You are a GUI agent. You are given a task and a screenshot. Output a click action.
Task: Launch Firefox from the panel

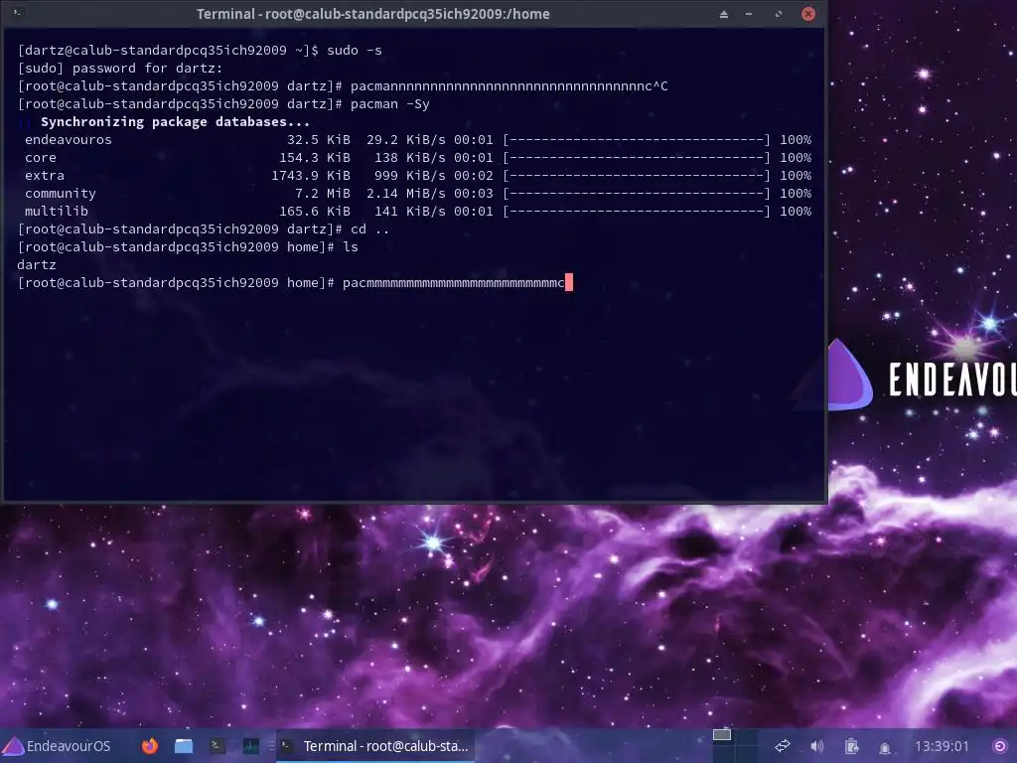tap(150, 746)
